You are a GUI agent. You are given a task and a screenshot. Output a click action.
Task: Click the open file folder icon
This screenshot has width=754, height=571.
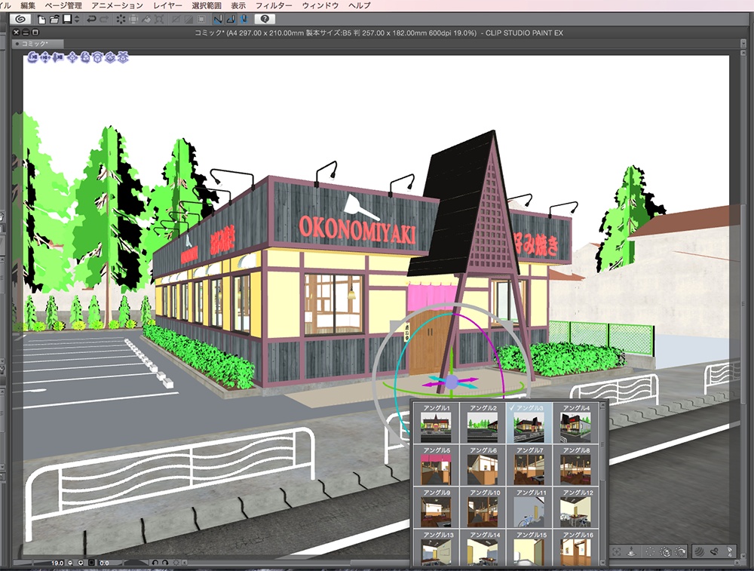(x=54, y=20)
